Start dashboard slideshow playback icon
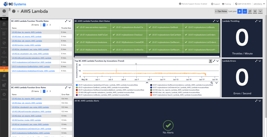Screen dimensions: 267x137 click(250, 11)
